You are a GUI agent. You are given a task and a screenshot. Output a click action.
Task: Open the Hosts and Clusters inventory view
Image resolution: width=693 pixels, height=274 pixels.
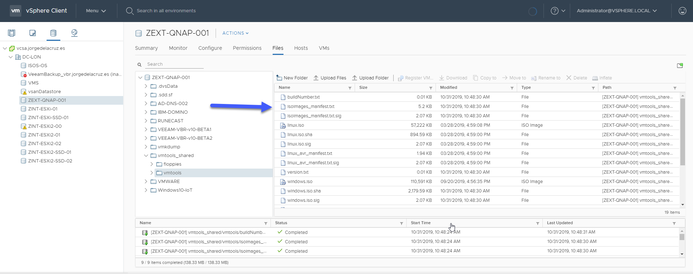(x=12, y=33)
